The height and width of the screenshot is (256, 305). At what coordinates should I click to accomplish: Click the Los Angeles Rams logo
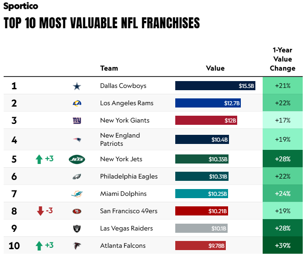point(77,103)
